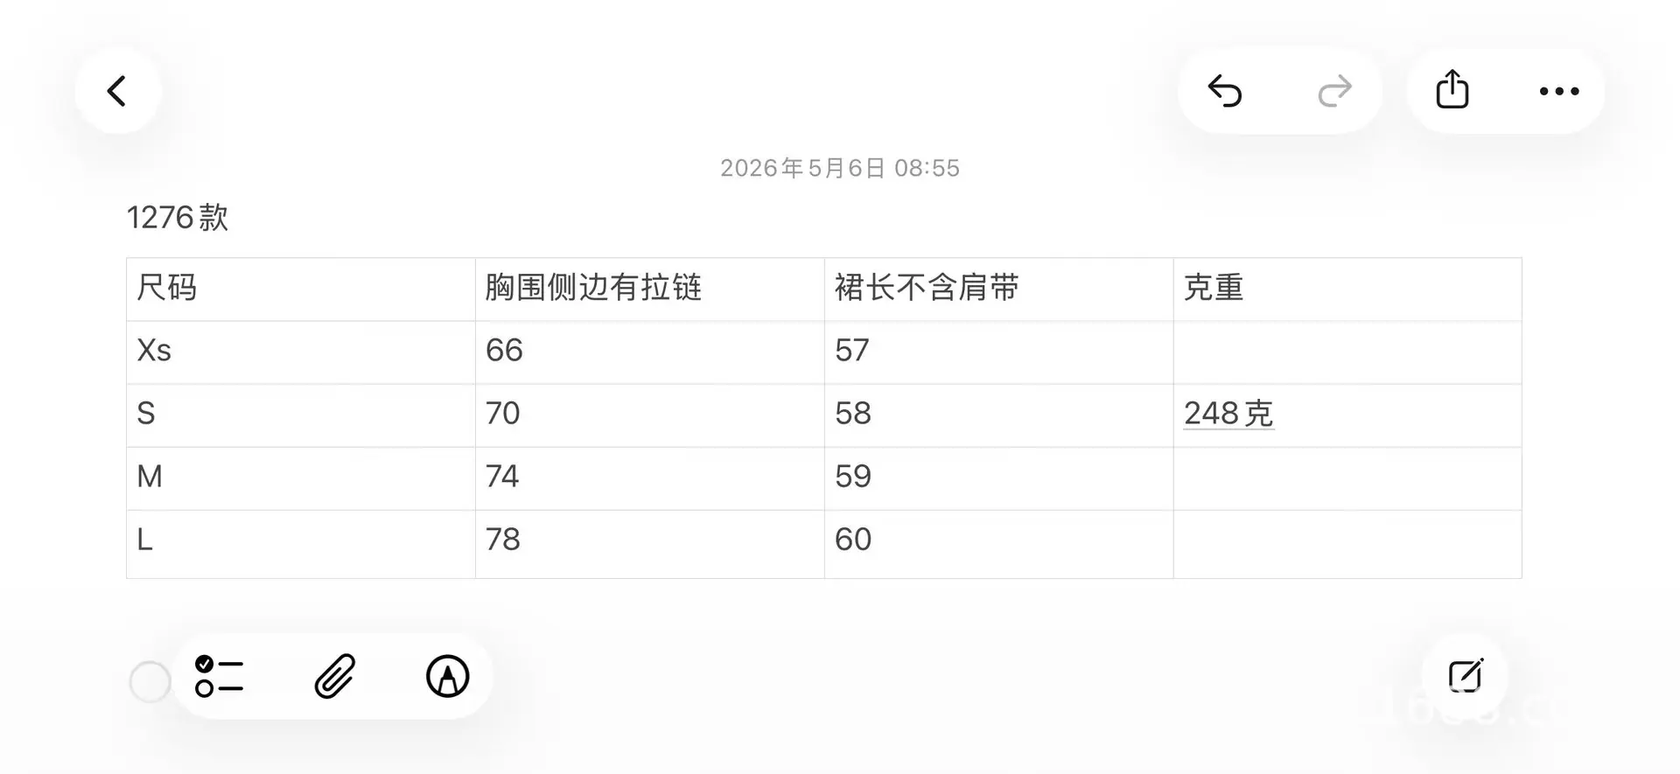Create a new note with compose icon
This screenshot has height=774, width=1680.
click(1466, 676)
